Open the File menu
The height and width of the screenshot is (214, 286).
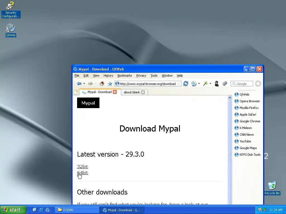click(77, 76)
